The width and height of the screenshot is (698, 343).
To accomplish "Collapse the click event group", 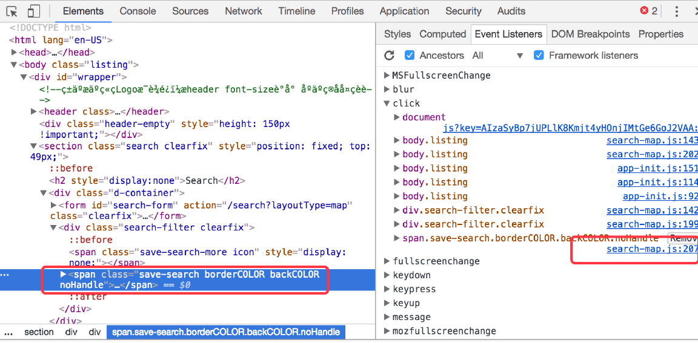I will click(387, 103).
